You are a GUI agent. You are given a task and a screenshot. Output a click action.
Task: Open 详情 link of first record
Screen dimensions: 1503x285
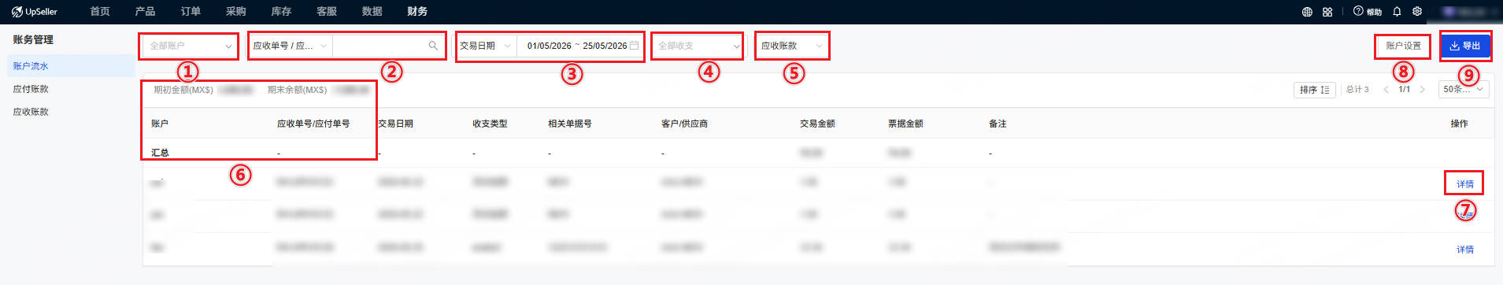(x=1464, y=184)
